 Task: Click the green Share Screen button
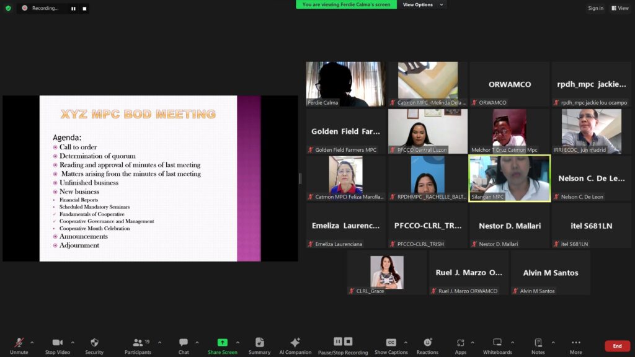[x=223, y=346]
